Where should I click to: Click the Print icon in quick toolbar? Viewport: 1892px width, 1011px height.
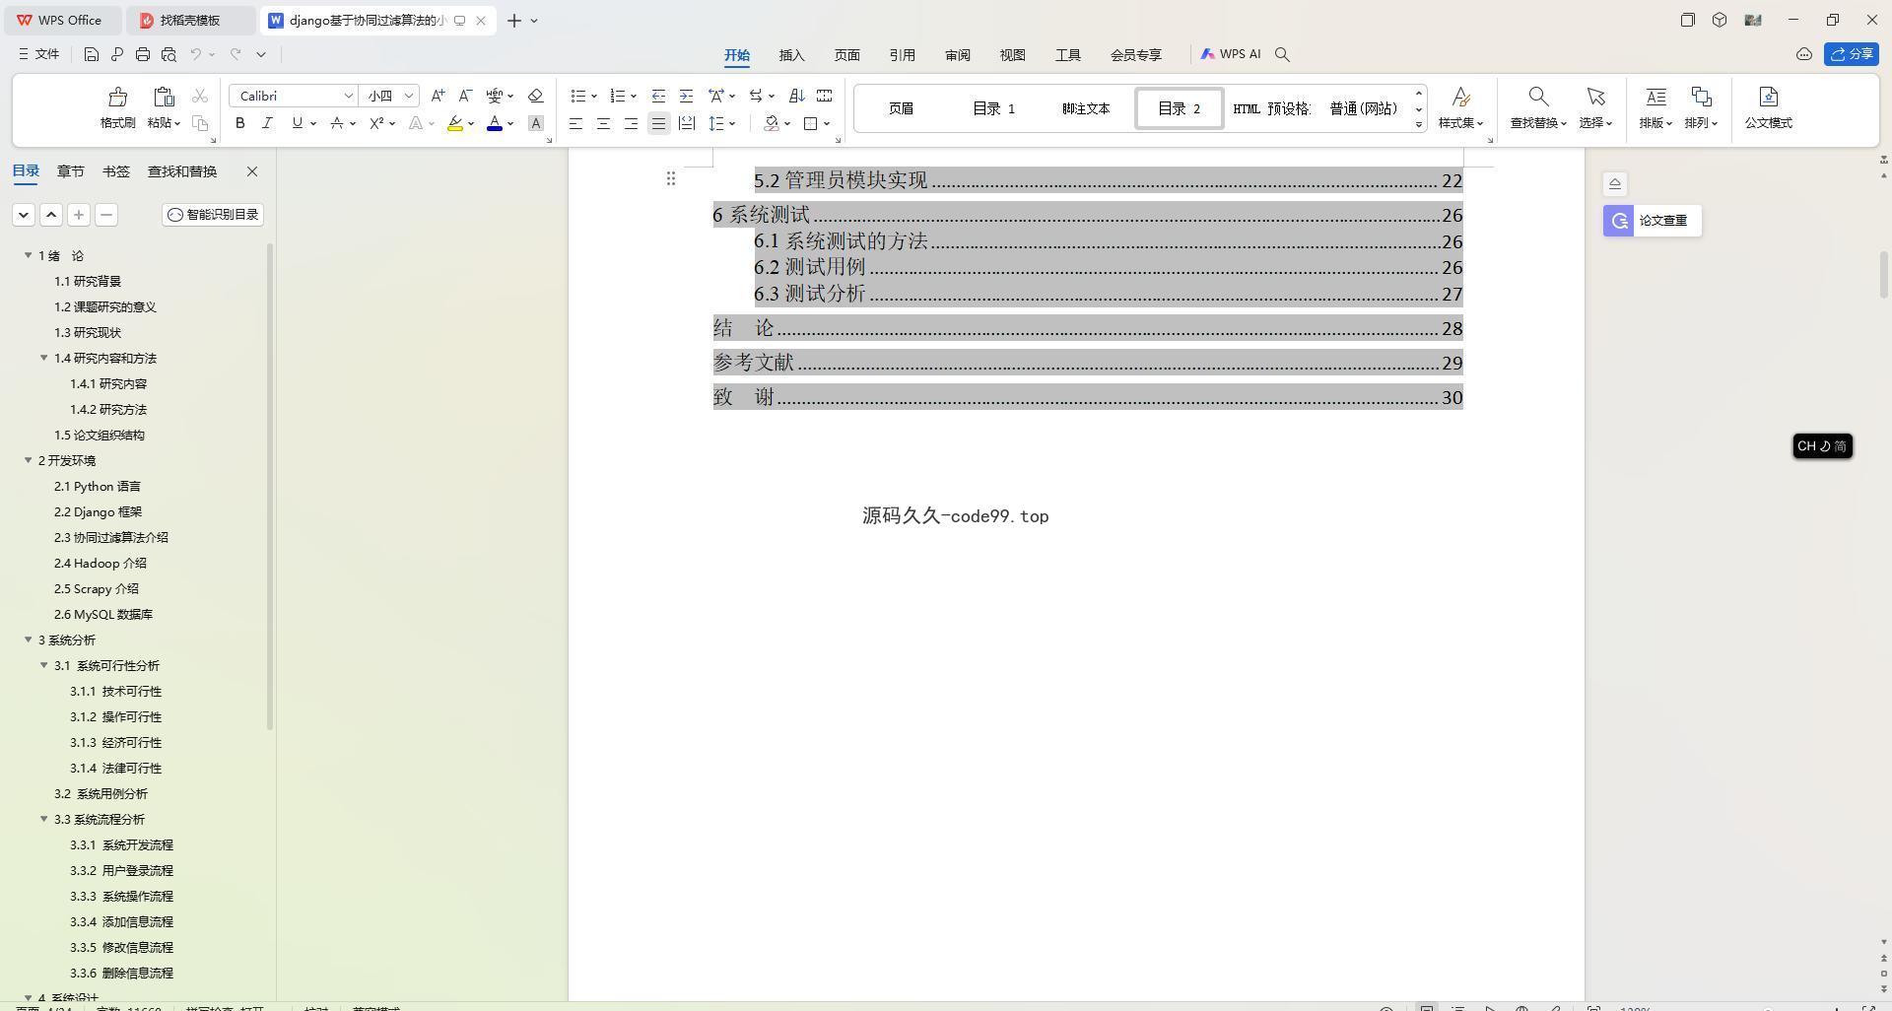[143, 54]
